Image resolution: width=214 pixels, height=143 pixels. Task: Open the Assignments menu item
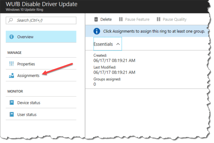coord(41,76)
